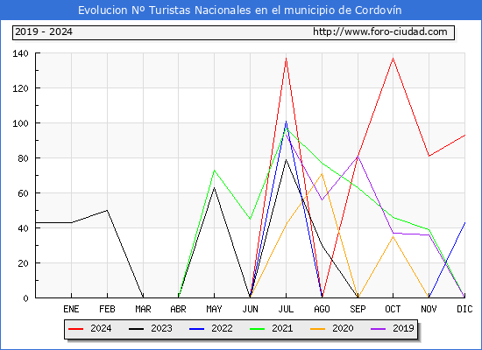
Task: Click the ABR month axis label
Action: 178,309
